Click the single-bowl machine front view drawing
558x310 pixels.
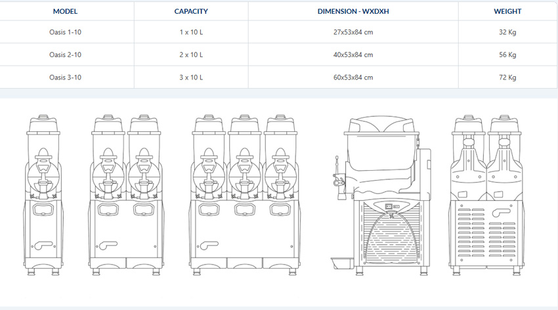(x=44, y=195)
